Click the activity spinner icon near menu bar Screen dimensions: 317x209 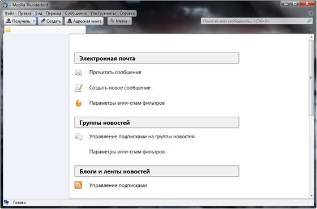311,14
